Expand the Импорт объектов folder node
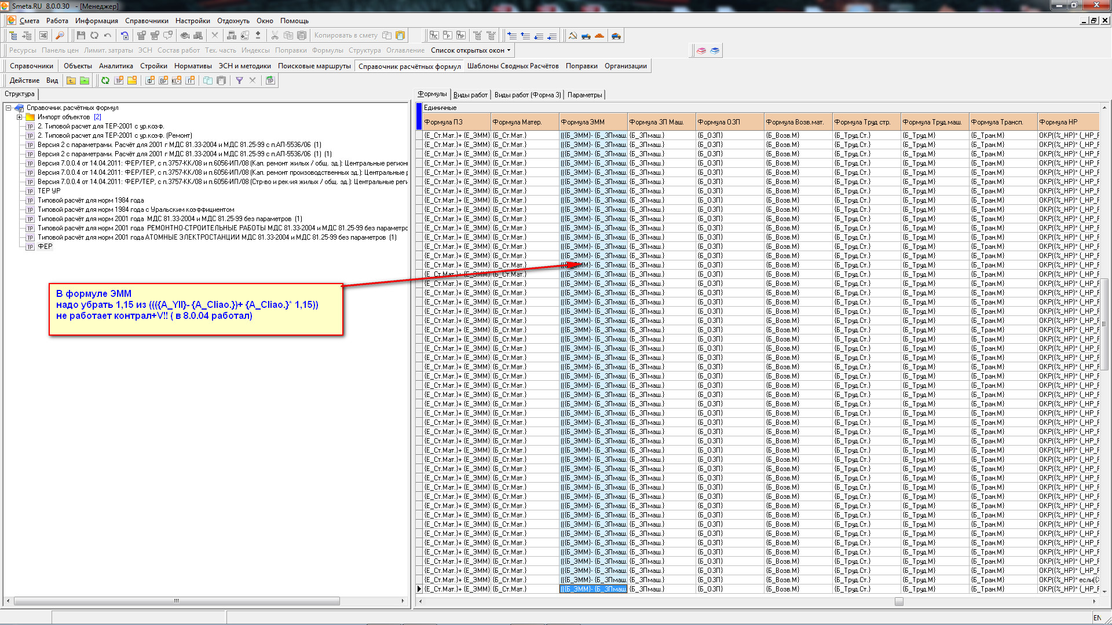The image size is (1112, 625). [x=20, y=117]
